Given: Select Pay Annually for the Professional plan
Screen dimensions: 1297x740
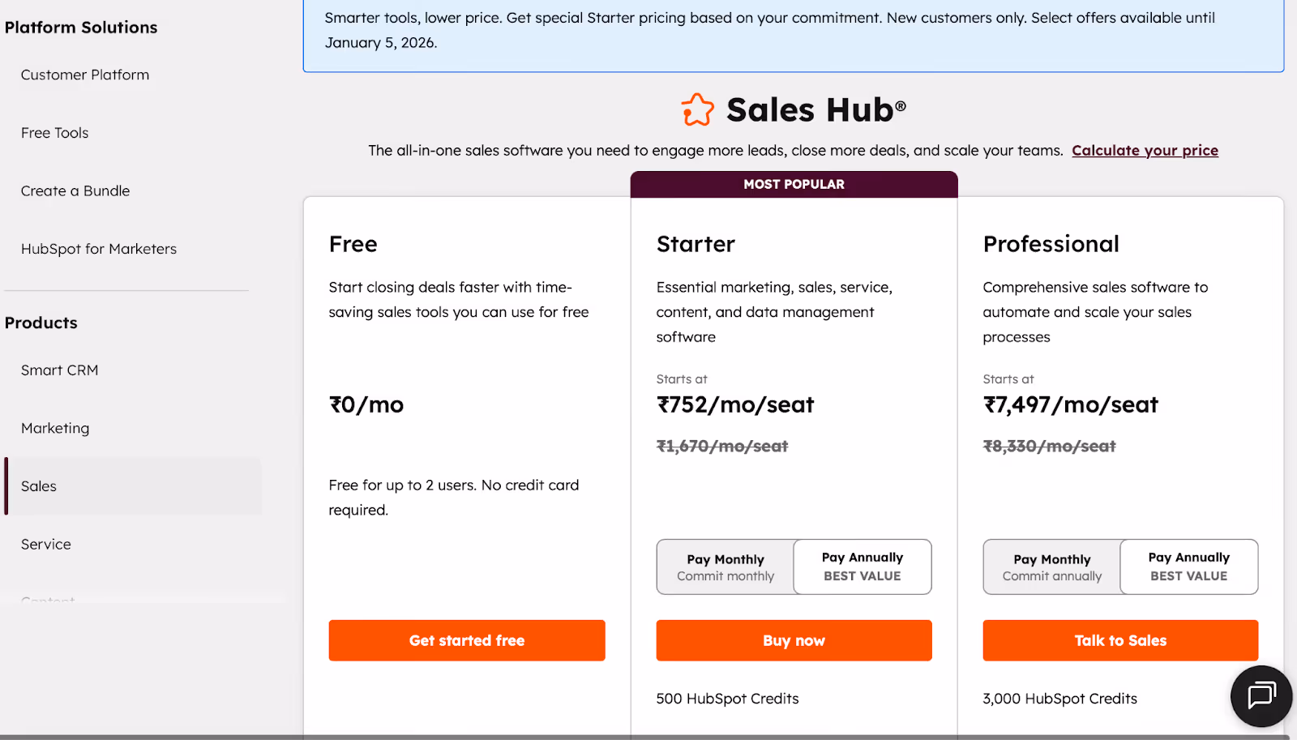Looking at the screenshot, I should click(x=1188, y=567).
